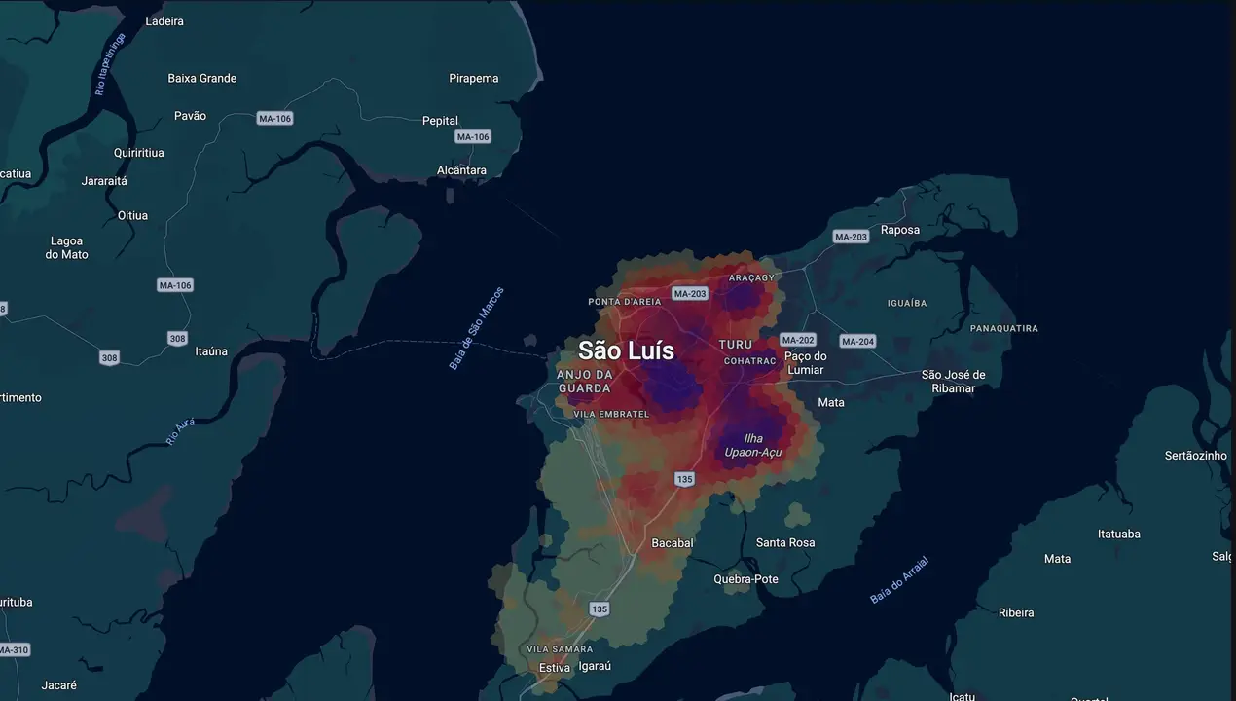Image resolution: width=1236 pixels, height=701 pixels.
Task: Click the 135 shield above Bacabal
Action: click(x=685, y=479)
